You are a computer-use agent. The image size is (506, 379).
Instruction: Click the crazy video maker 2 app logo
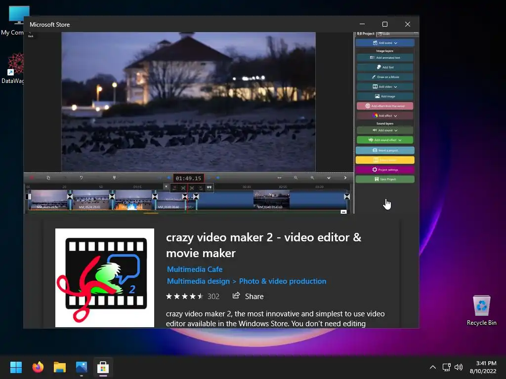[105, 278]
